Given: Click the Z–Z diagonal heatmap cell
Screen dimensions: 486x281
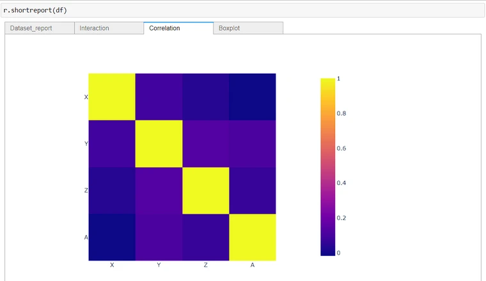Looking at the screenshot, I should tap(205, 190).
